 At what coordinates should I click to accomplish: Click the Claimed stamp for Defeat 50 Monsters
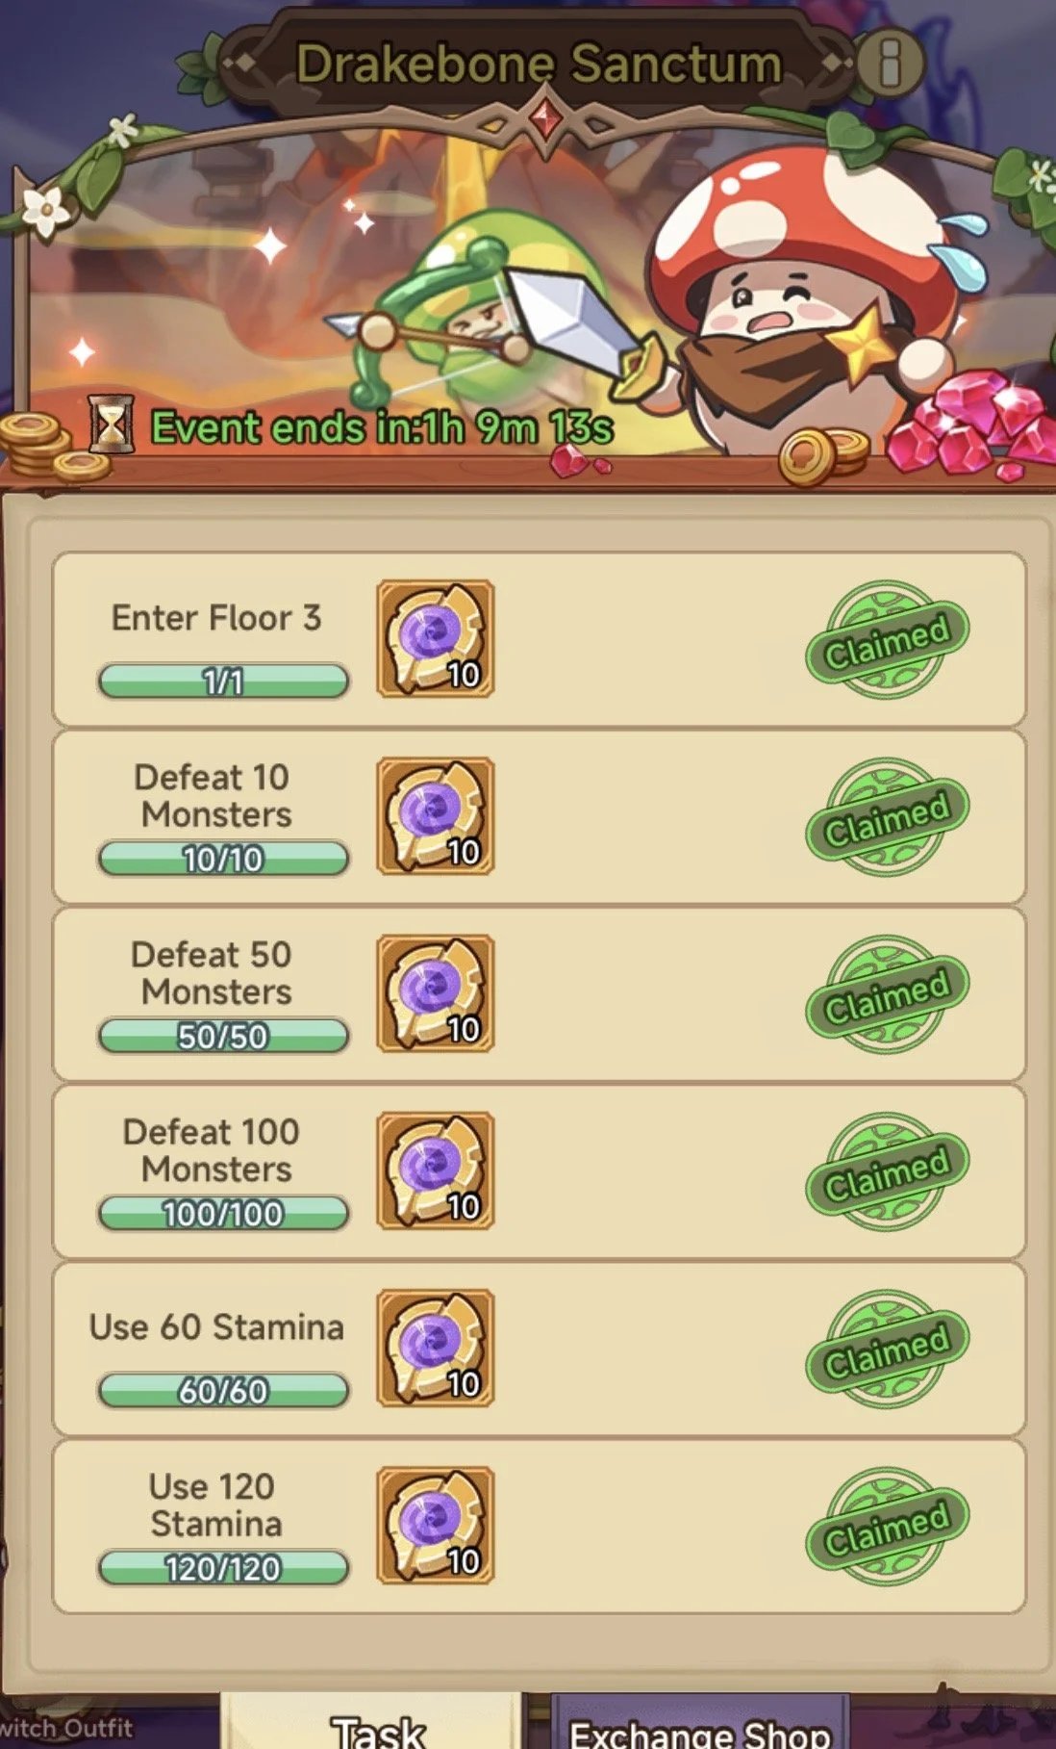pos(887,994)
